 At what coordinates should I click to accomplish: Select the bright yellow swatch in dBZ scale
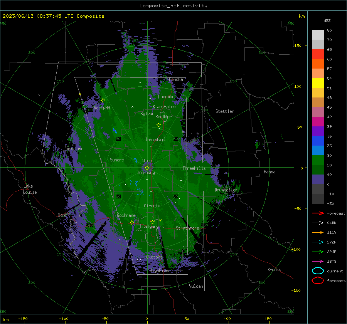tap(318, 83)
